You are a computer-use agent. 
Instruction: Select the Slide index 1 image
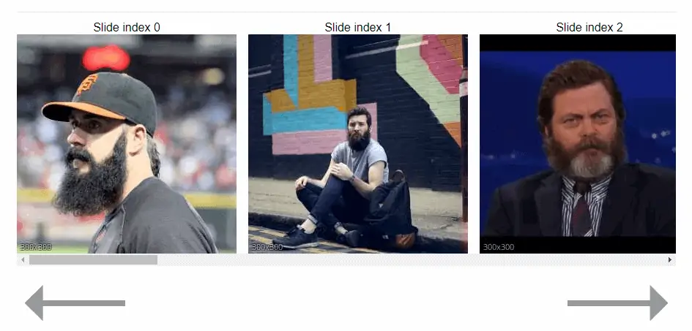tap(358, 144)
